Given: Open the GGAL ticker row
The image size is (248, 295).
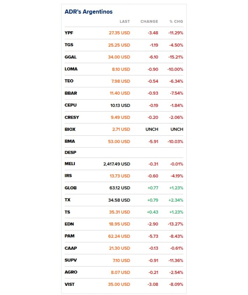Looking at the screenshot, I should pos(70,57).
